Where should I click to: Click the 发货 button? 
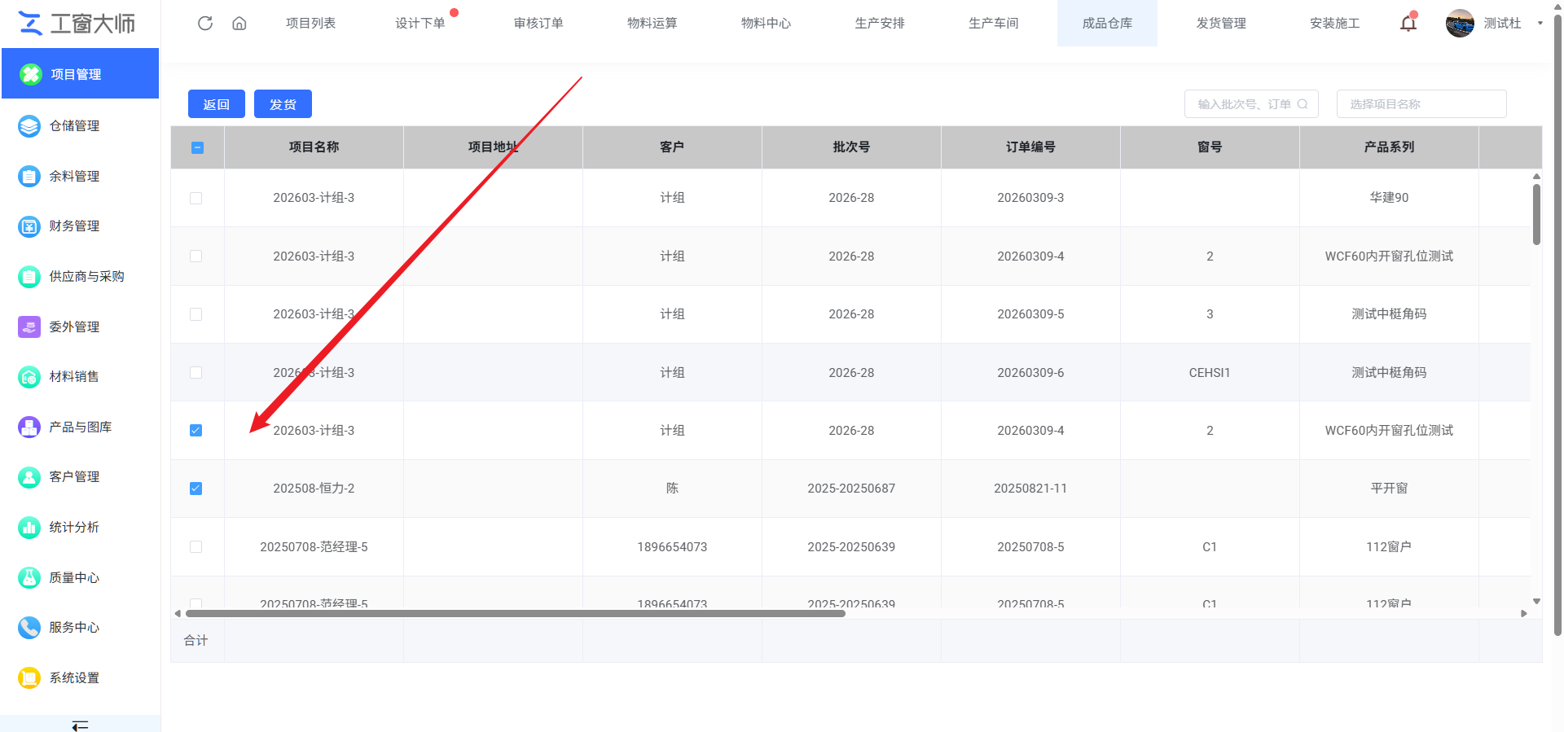pyautogui.click(x=283, y=104)
